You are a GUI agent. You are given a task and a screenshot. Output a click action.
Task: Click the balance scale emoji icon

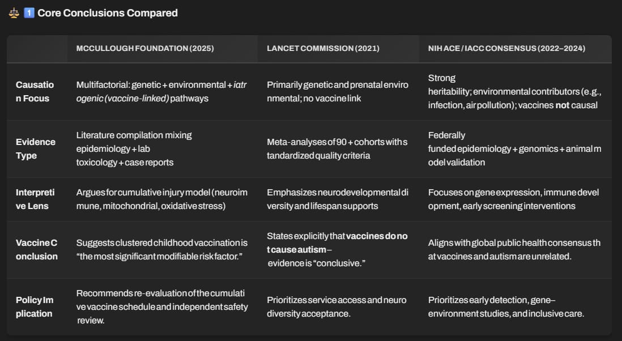click(14, 13)
